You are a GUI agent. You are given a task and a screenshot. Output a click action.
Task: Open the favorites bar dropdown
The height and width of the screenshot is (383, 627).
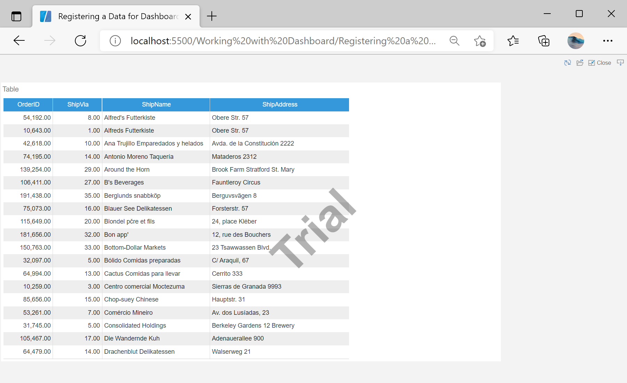[x=513, y=41]
